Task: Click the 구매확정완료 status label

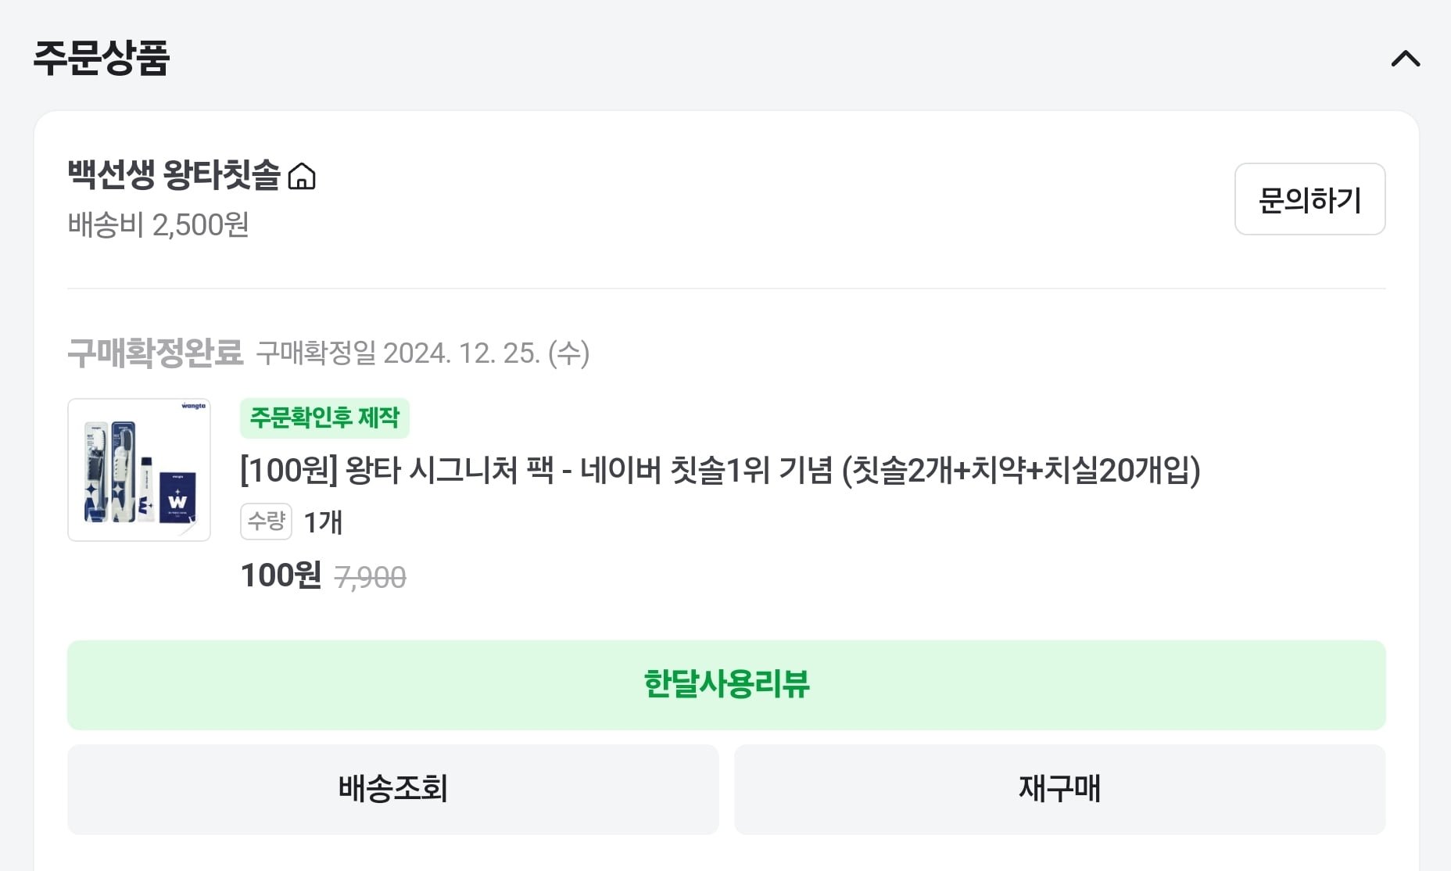Action: coord(156,353)
